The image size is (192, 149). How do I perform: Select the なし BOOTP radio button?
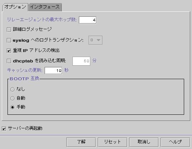click(x=12, y=89)
